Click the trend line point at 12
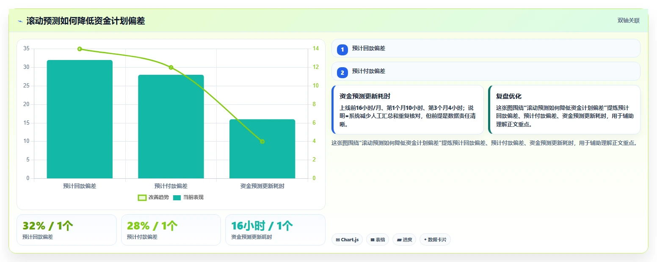The height and width of the screenshot is (262, 657). [171, 68]
